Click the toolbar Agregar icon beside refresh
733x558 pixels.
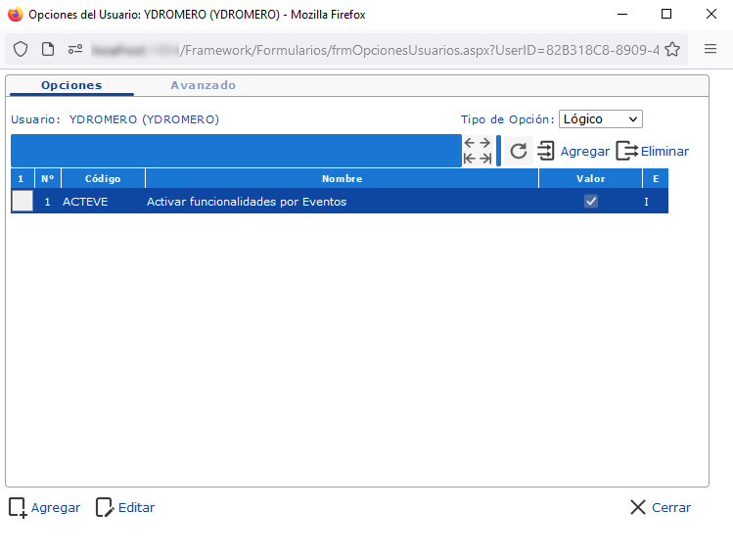click(545, 151)
